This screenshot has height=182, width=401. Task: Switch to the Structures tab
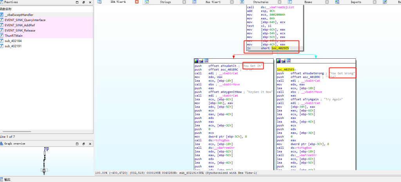[x=260, y=2]
